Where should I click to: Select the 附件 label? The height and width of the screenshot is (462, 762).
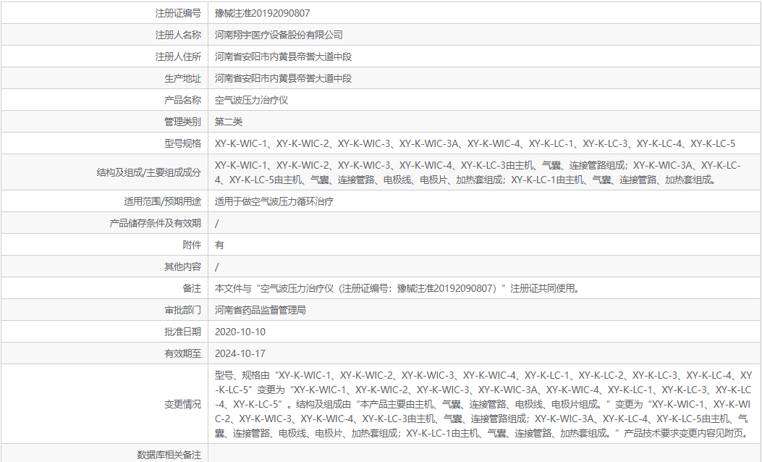[192, 245]
